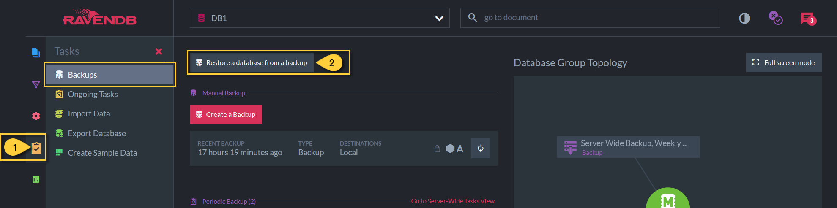Click the '17 hours 19 minutes ago' text
This screenshot has height=208, width=837.
click(240, 152)
